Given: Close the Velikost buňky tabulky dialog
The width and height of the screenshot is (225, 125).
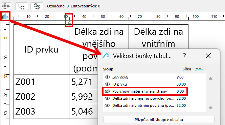Looking at the screenshot, I should click(x=208, y=56).
